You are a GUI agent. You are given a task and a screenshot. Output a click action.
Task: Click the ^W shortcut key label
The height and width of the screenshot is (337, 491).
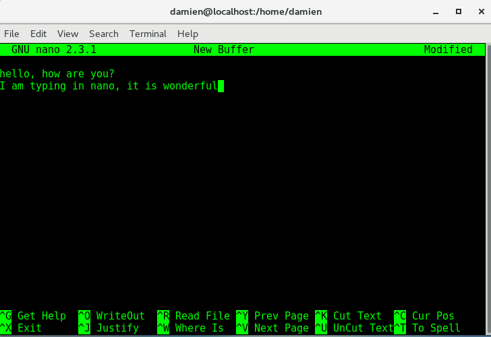coord(163,328)
